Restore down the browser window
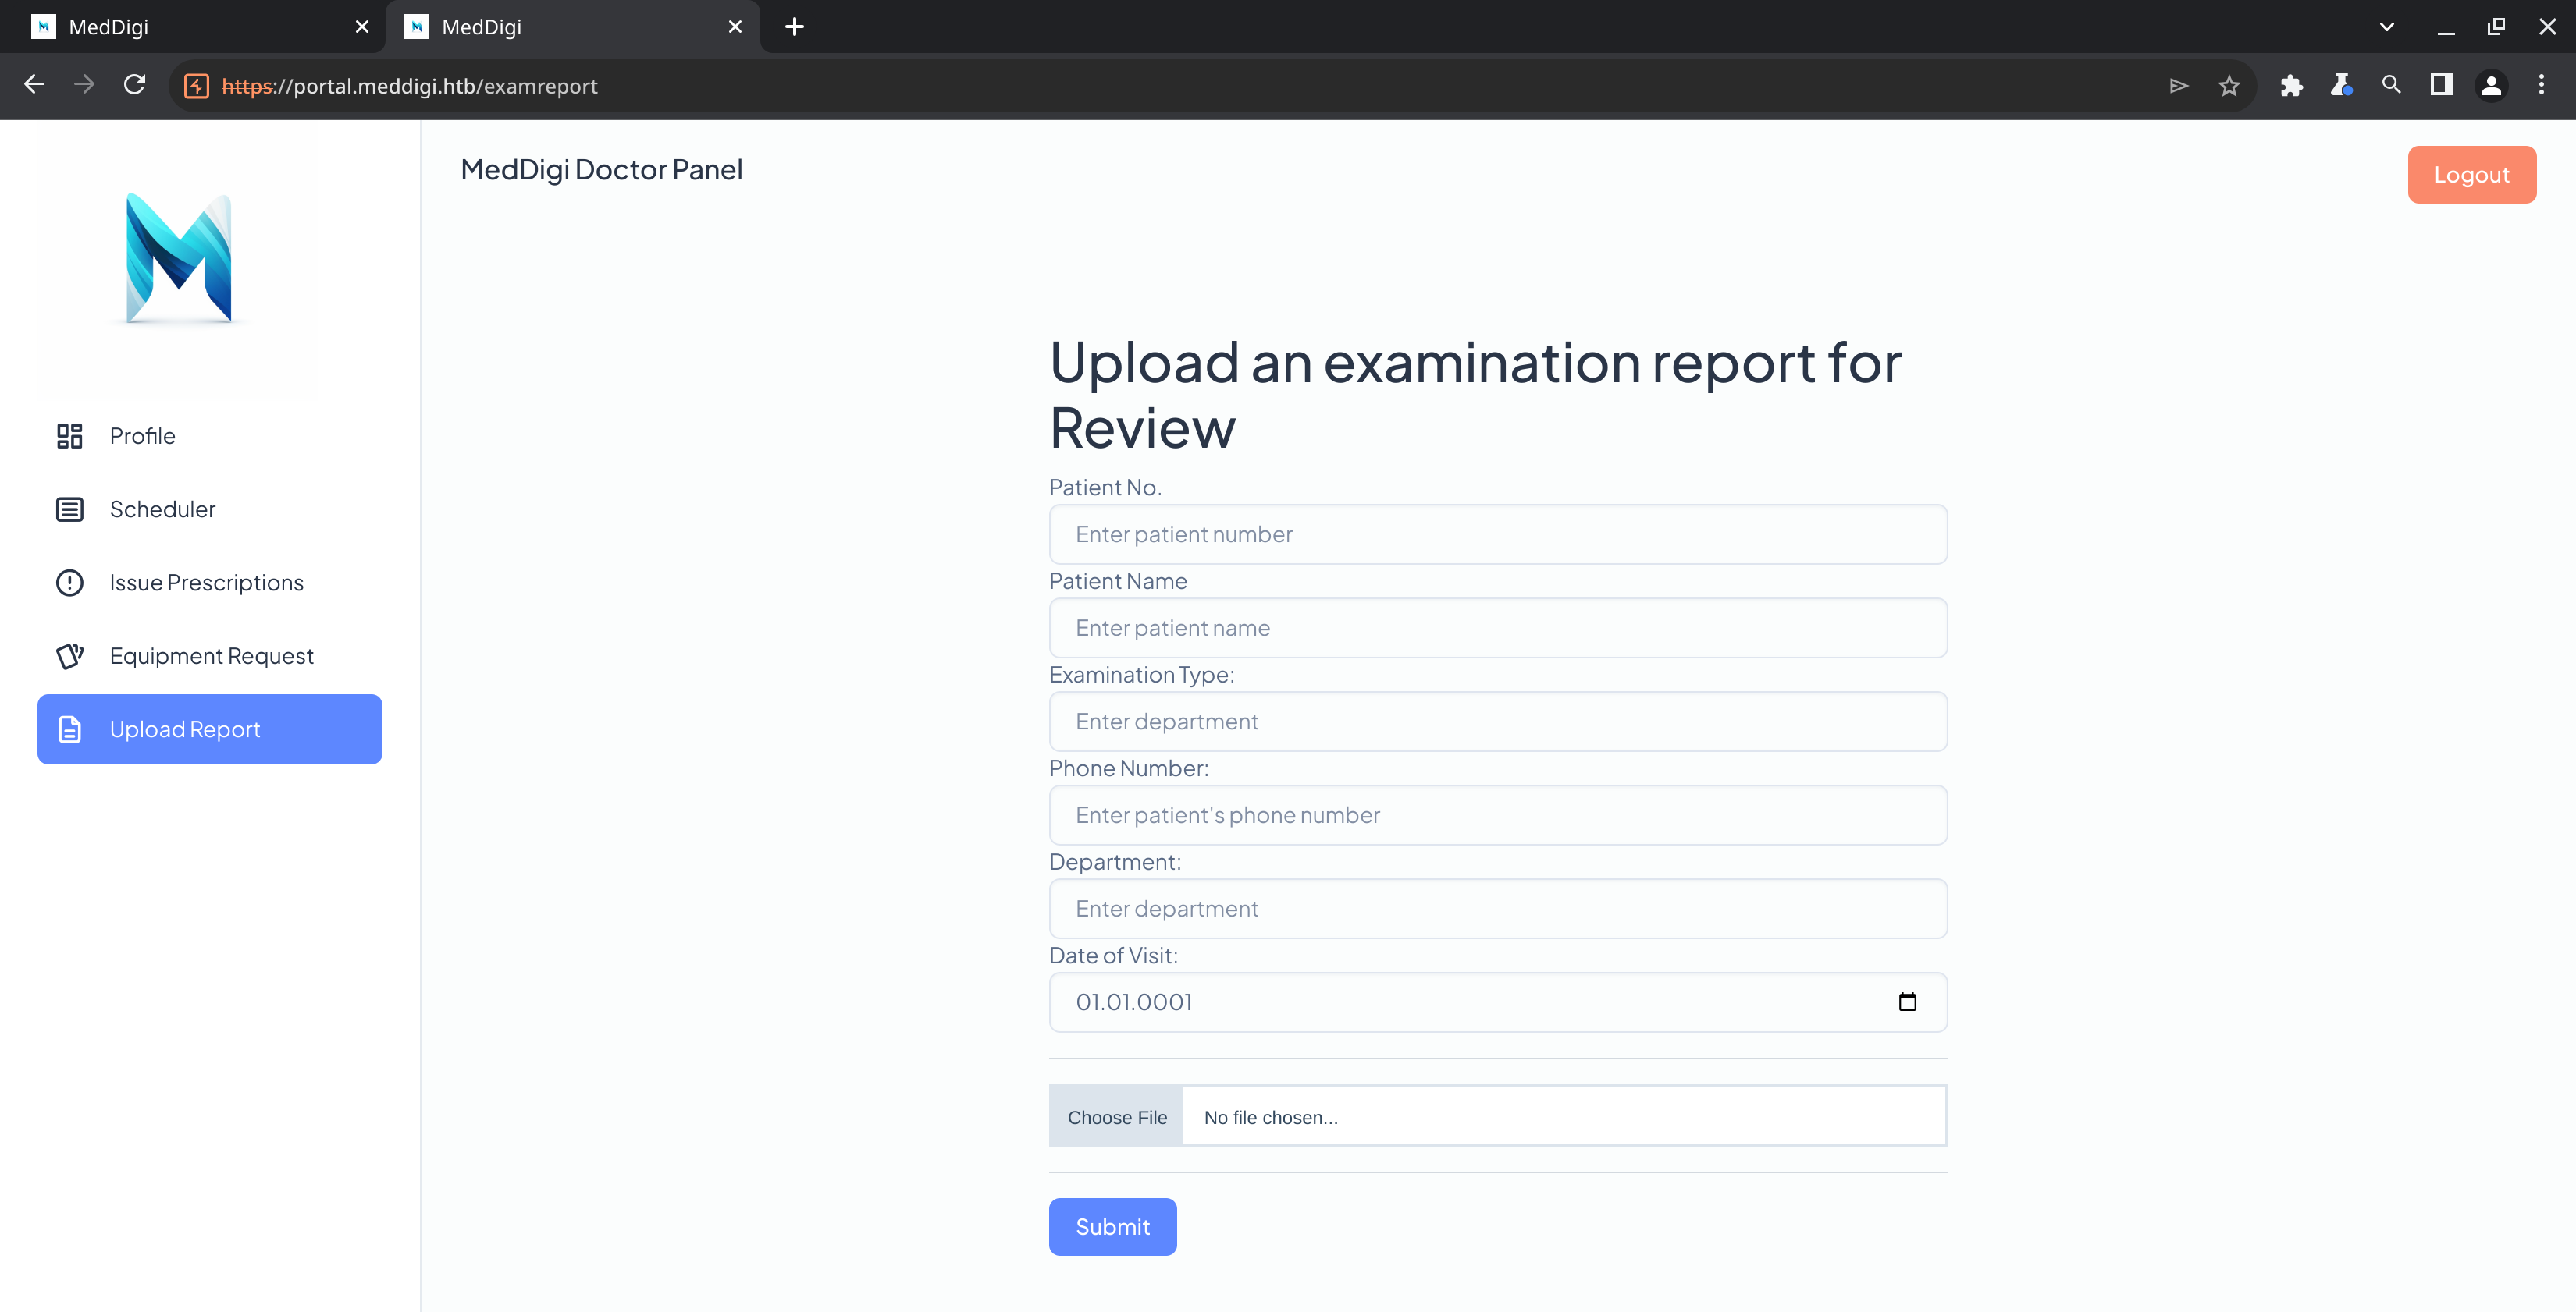The width and height of the screenshot is (2576, 1312). coord(2496,27)
